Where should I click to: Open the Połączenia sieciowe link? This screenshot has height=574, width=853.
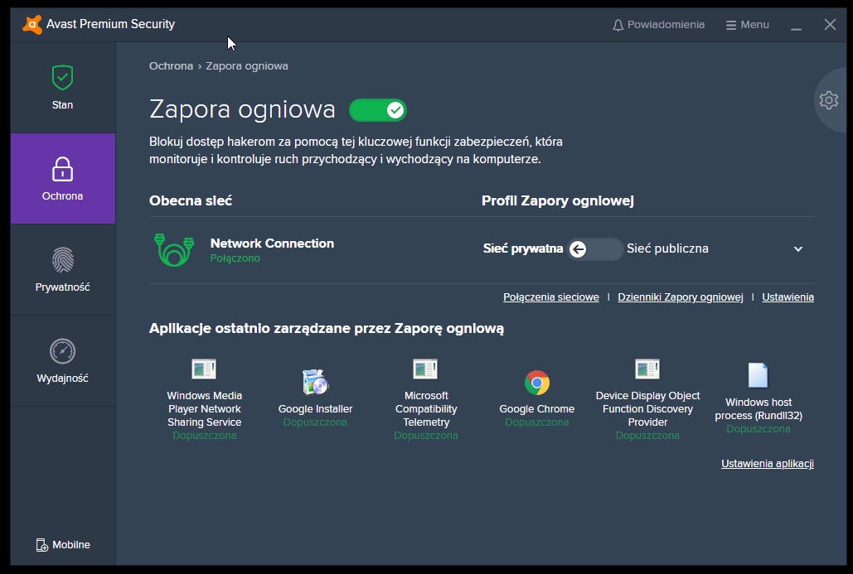[551, 297]
